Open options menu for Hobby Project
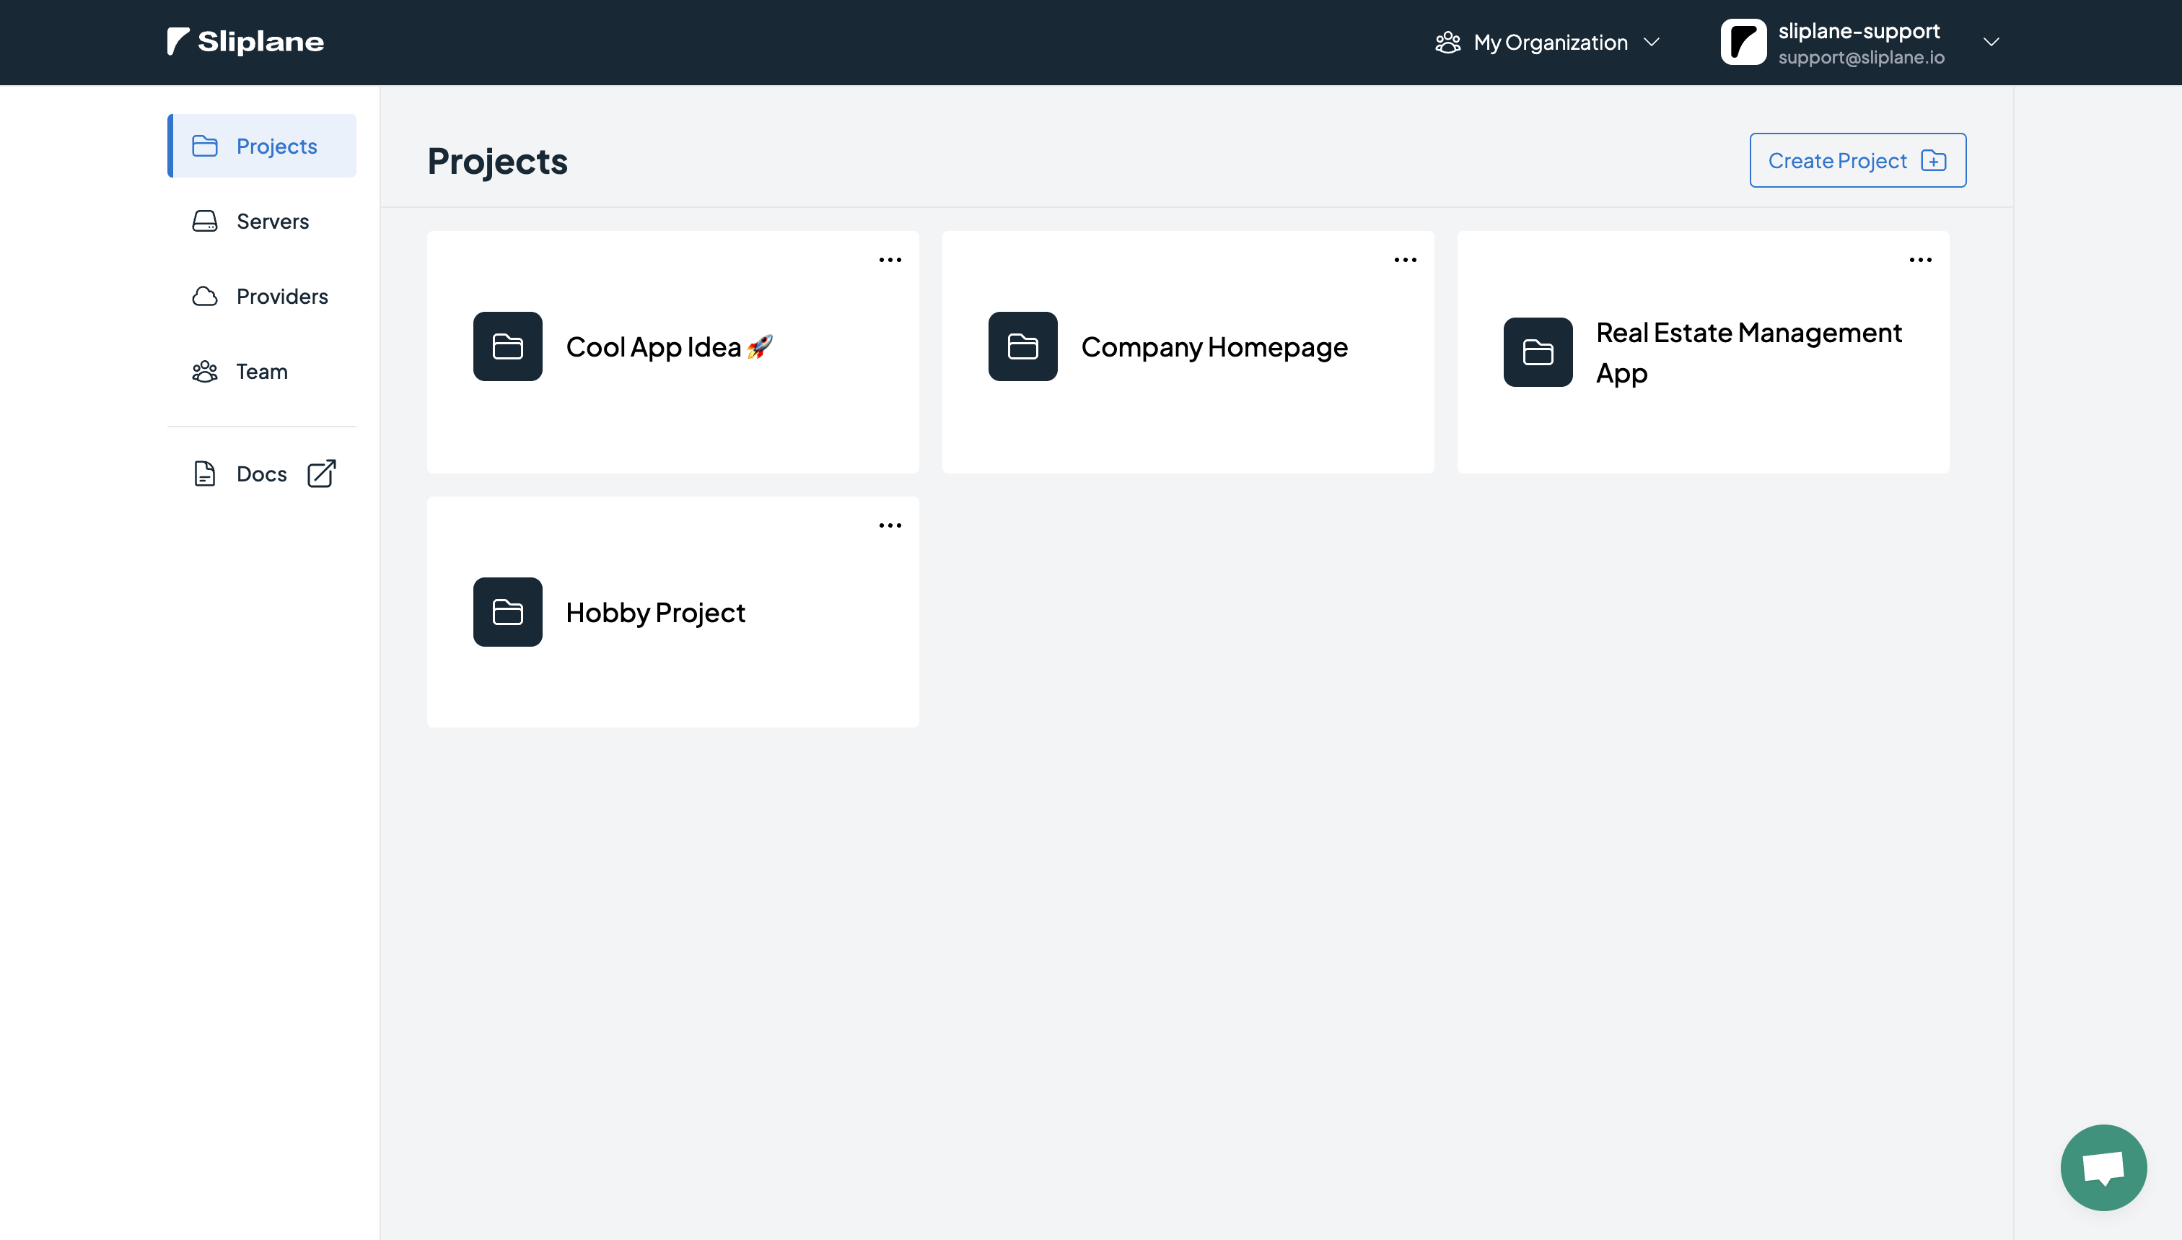Viewport: 2182px width, 1240px height. click(890, 525)
